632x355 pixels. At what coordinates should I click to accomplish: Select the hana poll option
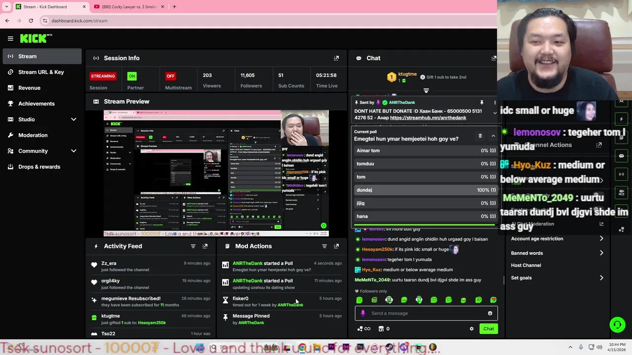tap(426, 216)
